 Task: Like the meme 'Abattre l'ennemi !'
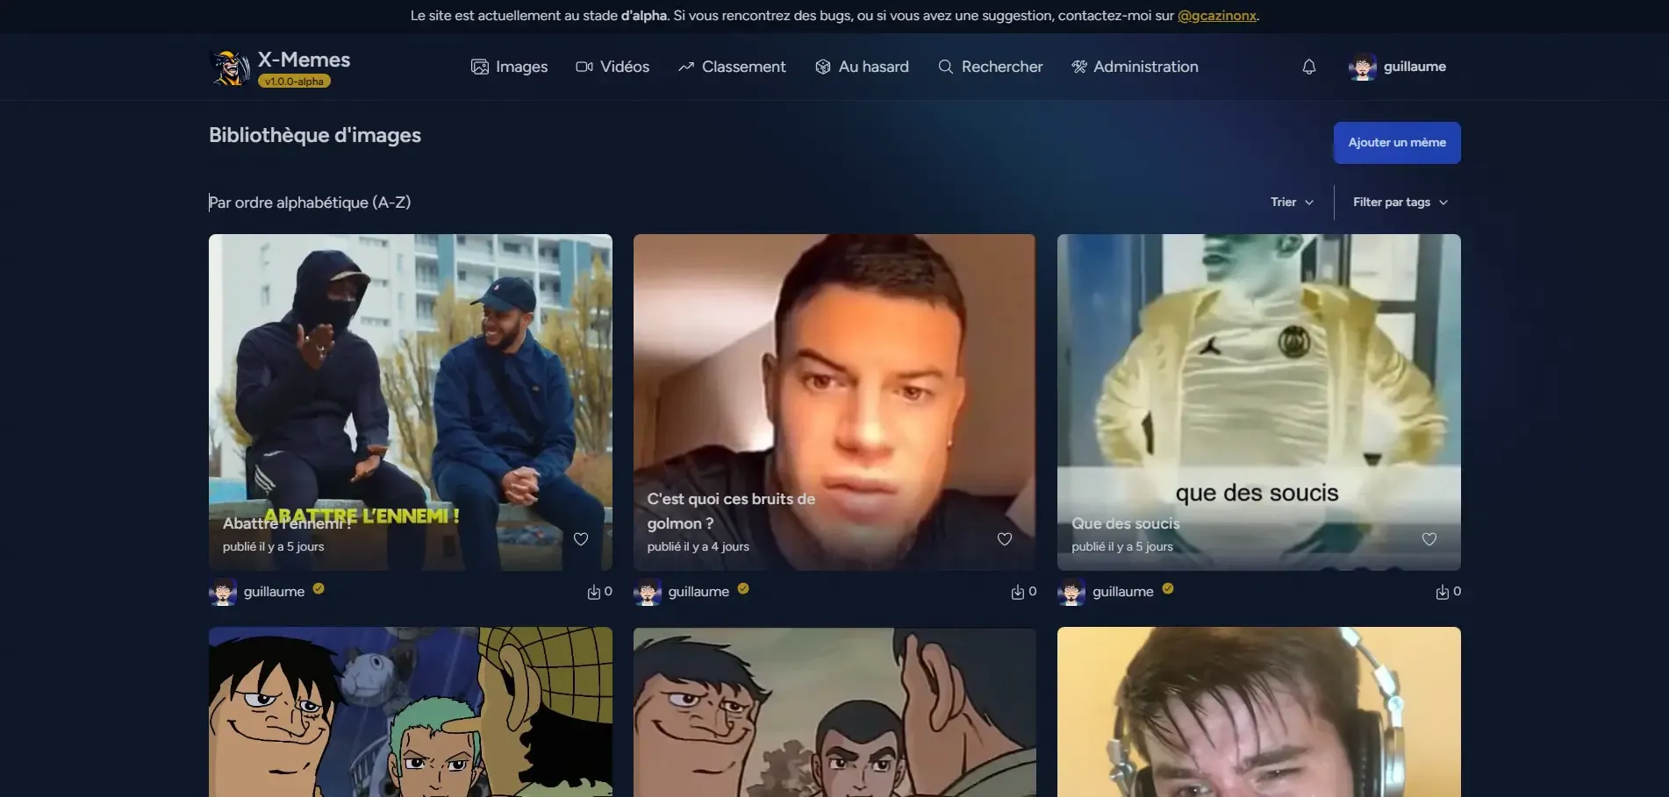[580, 538]
